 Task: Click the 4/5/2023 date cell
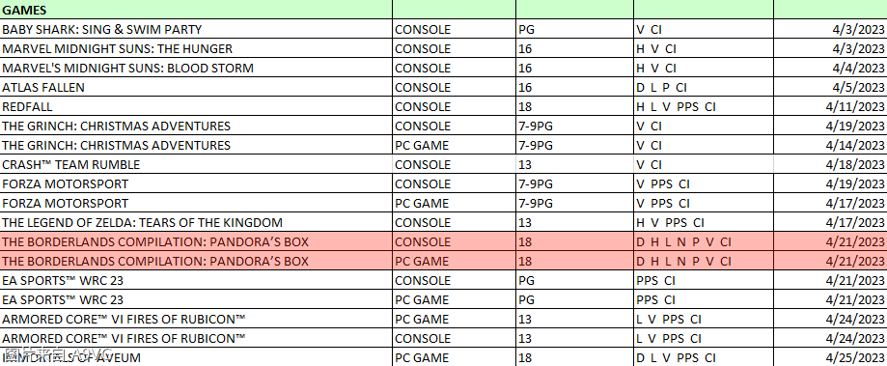coord(830,87)
